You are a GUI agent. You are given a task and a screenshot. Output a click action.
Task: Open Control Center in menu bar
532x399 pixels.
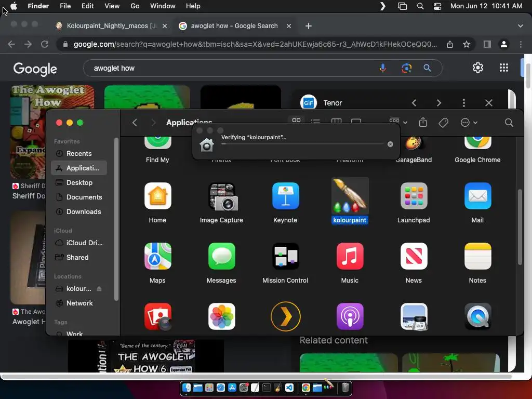point(437,6)
